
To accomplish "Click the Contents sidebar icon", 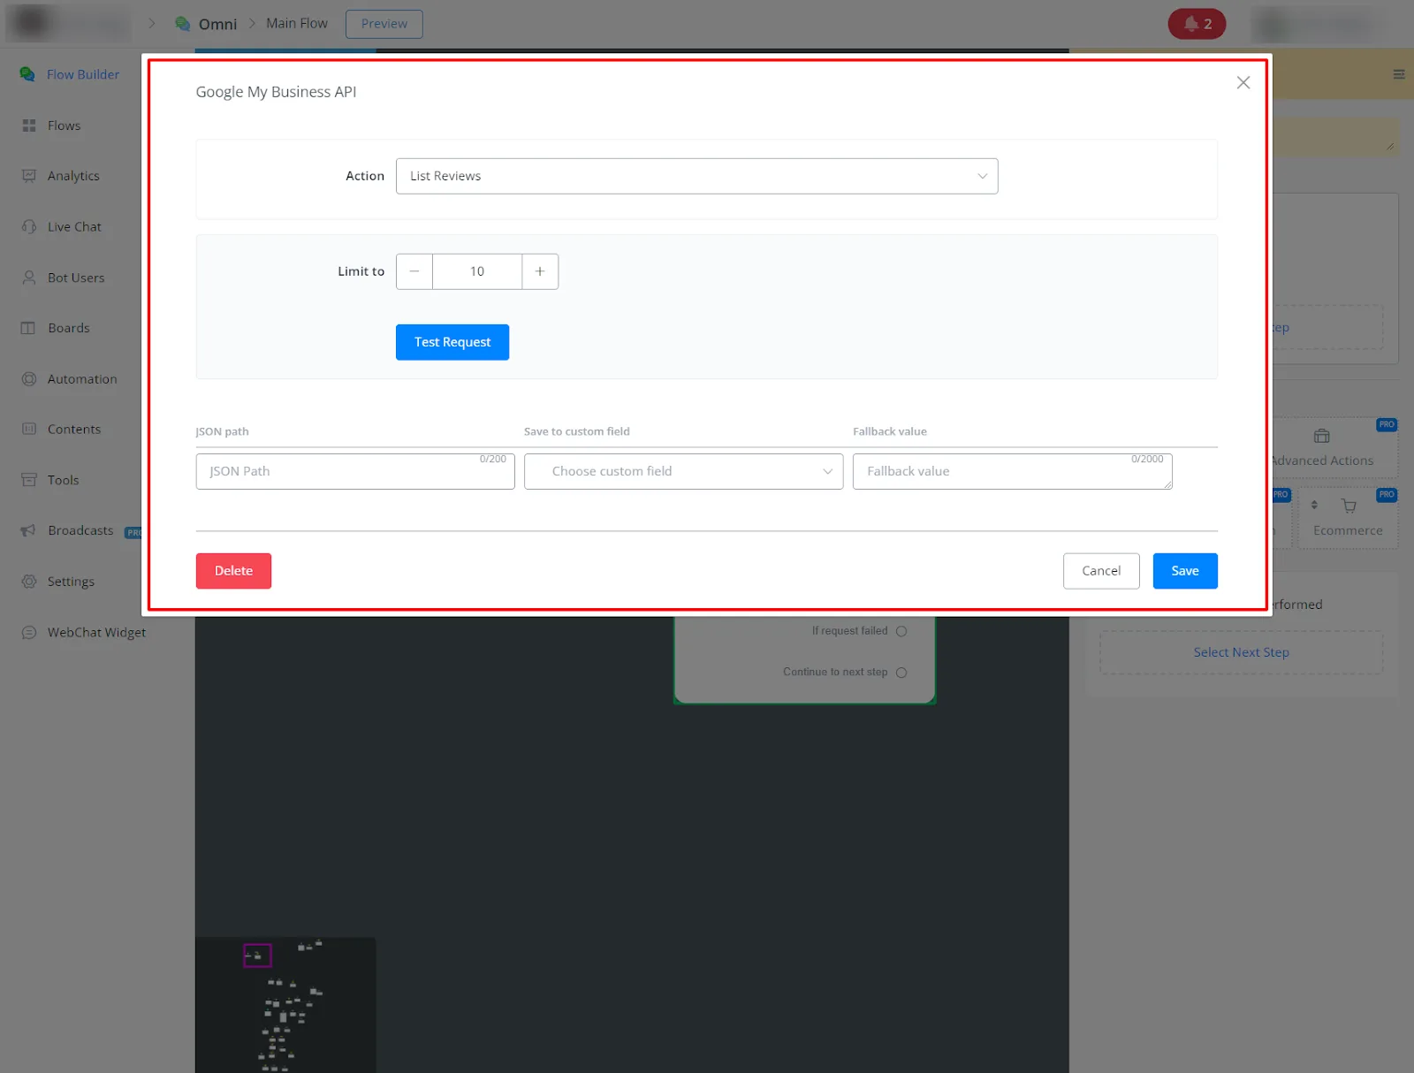I will [x=29, y=430].
